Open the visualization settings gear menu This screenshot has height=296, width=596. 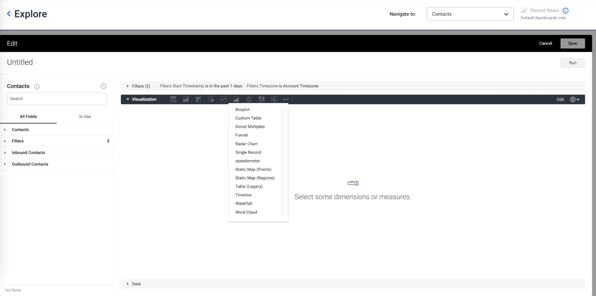coord(575,99)
